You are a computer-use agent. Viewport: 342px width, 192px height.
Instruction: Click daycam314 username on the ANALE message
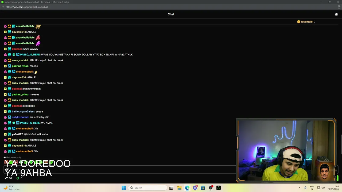[x=19, y=77]
